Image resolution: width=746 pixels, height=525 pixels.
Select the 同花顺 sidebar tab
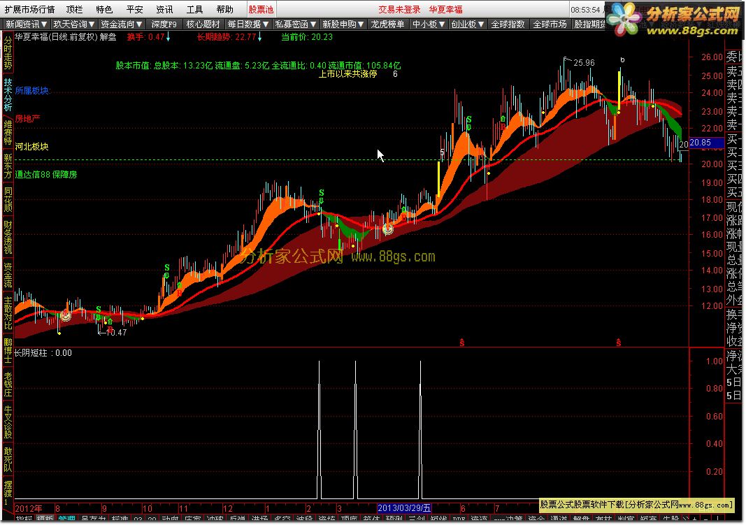[x=8, y=199]
